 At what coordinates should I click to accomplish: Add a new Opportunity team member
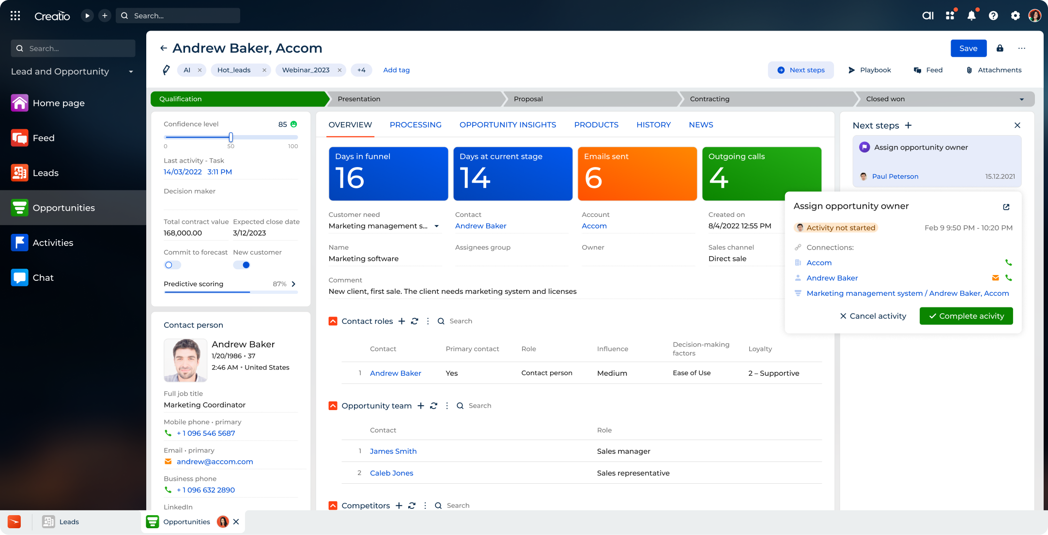pyautogui.click(x=420, y=406)
